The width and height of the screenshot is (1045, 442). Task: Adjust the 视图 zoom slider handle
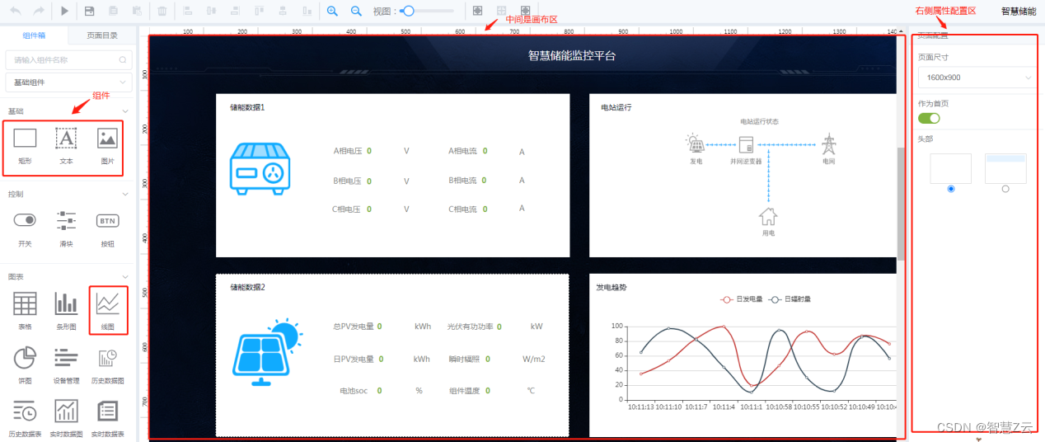point(408,11)
